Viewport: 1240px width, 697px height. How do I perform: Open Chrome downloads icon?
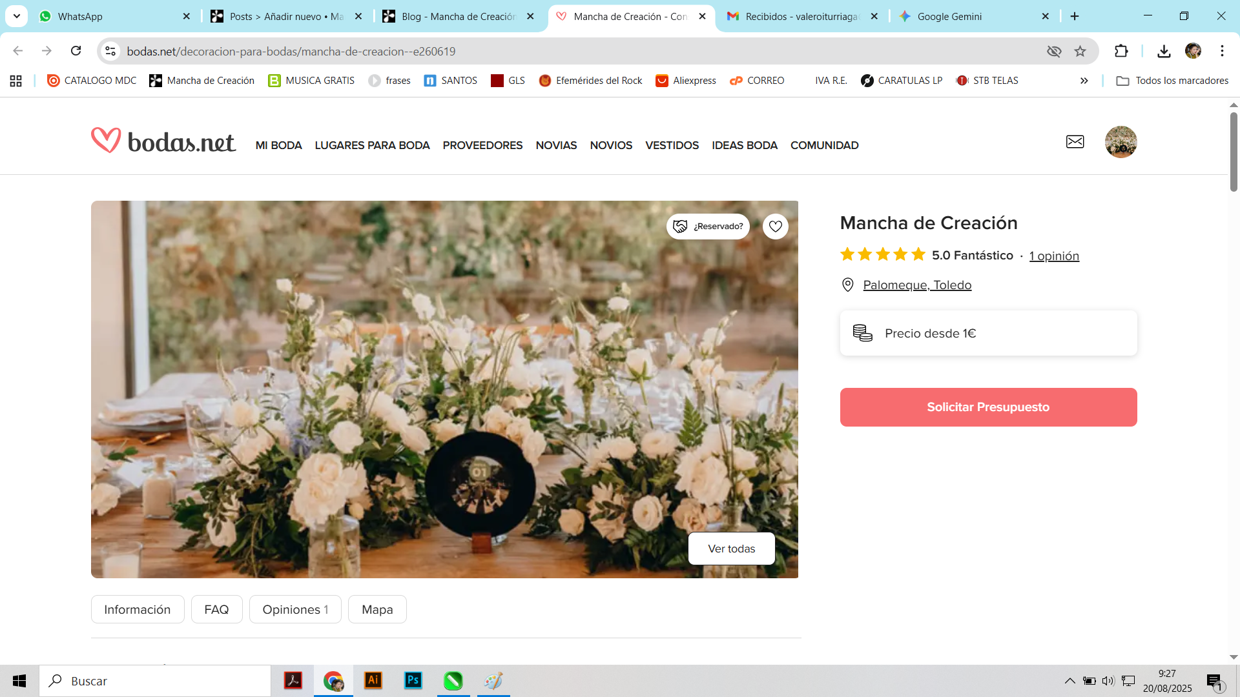[1164, 51]
